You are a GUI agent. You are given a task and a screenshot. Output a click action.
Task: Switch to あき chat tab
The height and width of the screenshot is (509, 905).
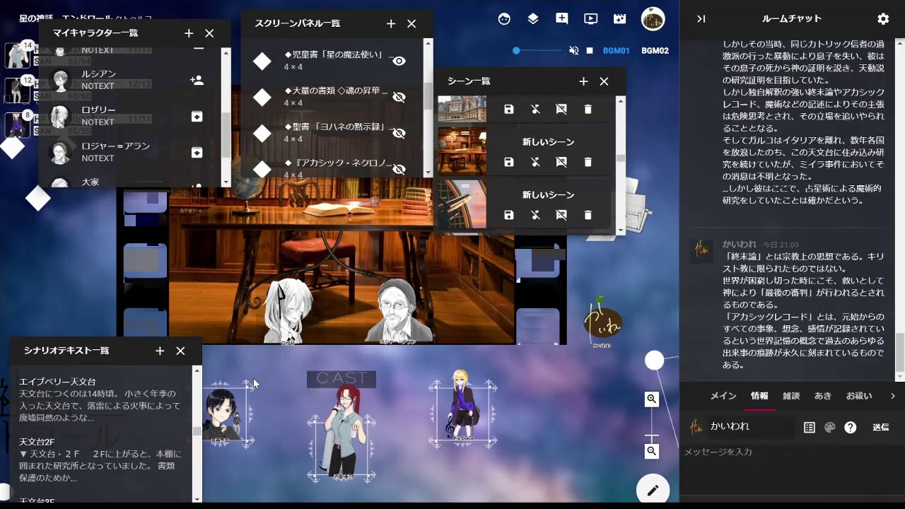[823, 396]
